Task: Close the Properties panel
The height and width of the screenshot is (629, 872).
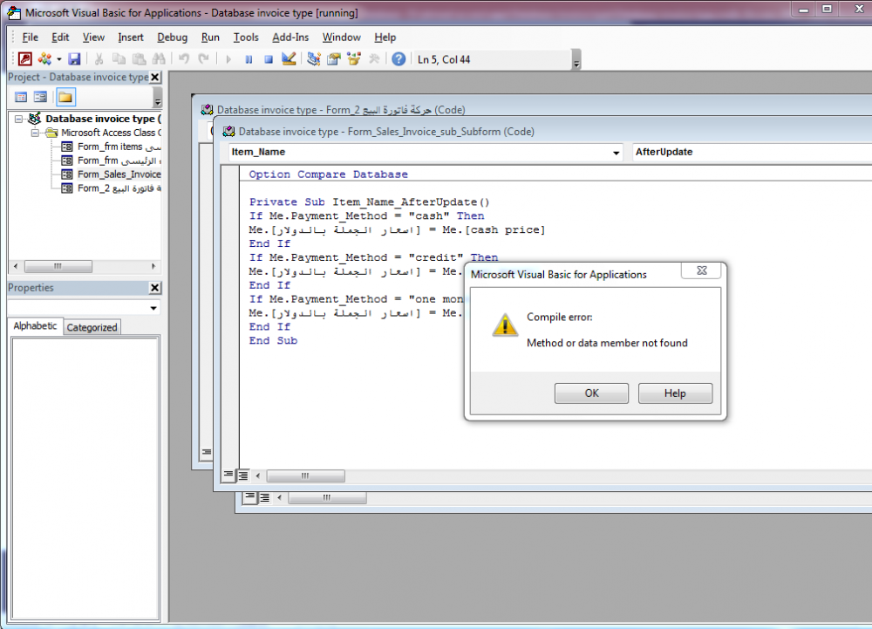Action: [x=155, y=288]
